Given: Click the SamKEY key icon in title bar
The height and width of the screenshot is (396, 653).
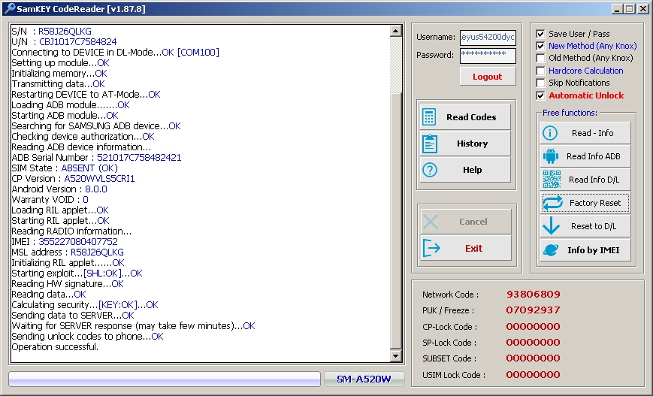Looking at the screenshot, I should click(x=9, y=8).
